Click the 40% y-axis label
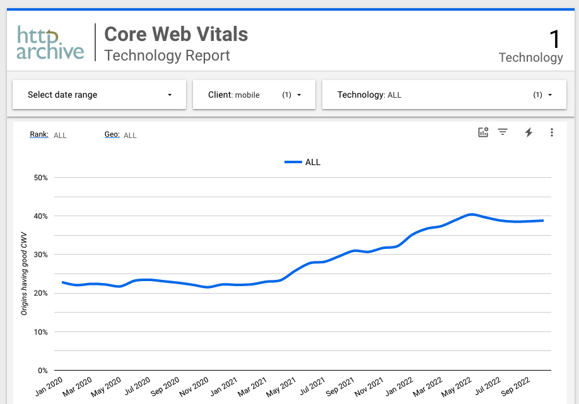This screenshot has width=579, height=404. coord(40,216)
